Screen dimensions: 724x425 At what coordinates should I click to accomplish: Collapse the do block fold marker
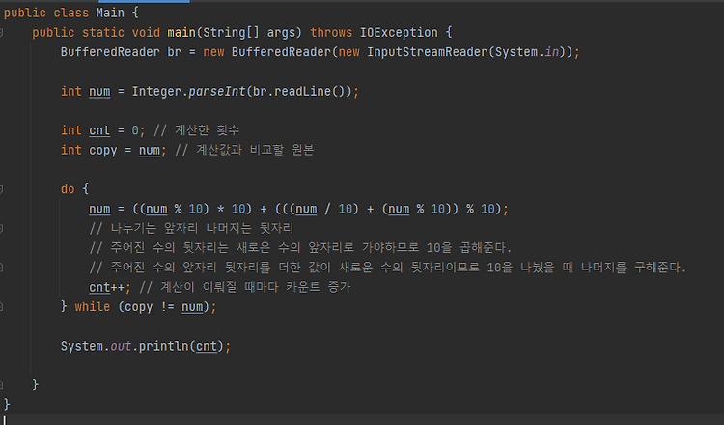[1, 189]
